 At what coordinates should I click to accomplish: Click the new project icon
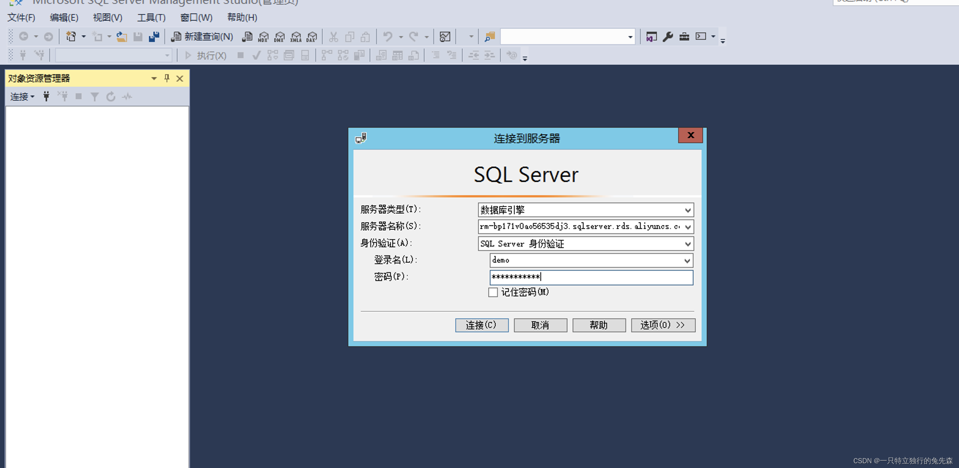coord(71,37)
